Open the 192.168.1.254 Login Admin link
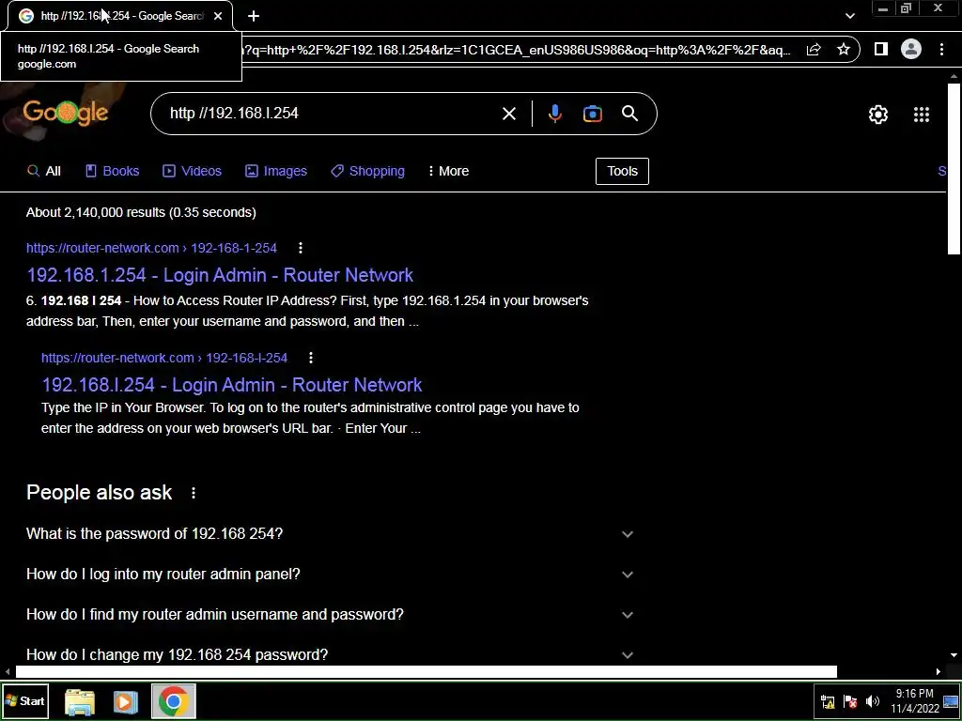Image resolution: width=962 pixels, height=721 pixels. tap(220, 275)
